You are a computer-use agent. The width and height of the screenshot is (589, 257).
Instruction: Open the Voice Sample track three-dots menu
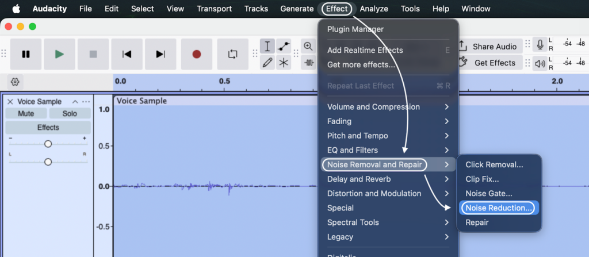tap(86, 102)
